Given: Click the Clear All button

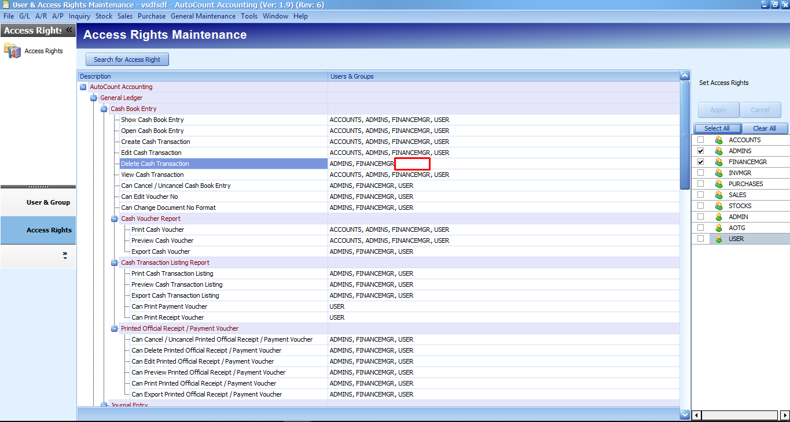Looking at the screenshot, I should tap(765, 128).
